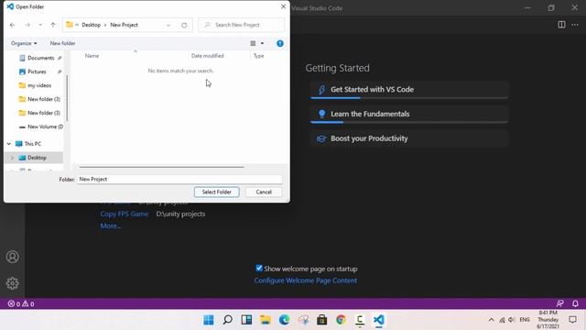
Task: Cancel the Open Folder dialog
Action: tap(264, 192)
